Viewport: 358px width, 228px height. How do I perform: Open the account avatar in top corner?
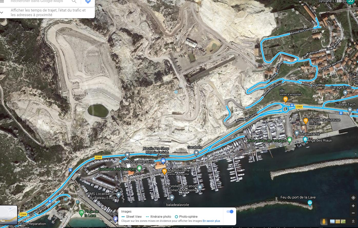pos(351,2)
